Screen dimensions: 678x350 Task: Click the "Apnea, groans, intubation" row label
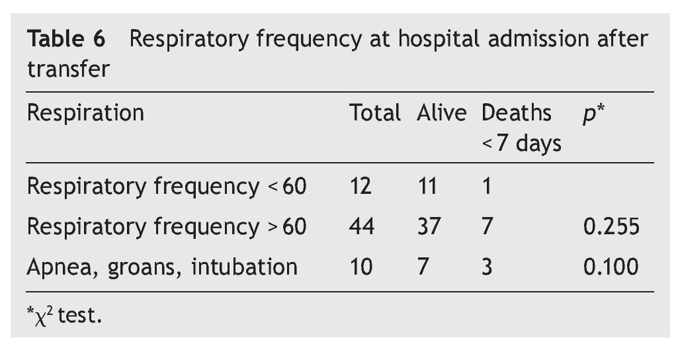pos(162,267)
